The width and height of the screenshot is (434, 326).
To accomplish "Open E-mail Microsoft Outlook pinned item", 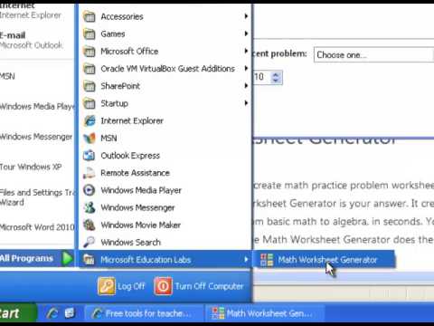I will [37, 40].
